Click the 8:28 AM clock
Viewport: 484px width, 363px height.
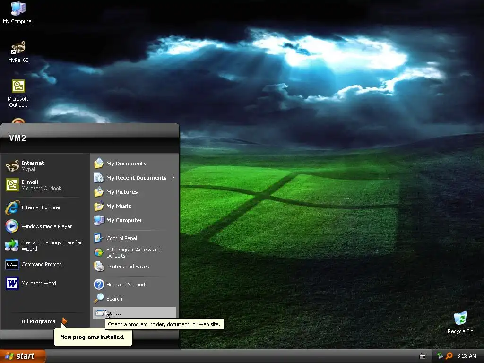[x=467, y=356]
